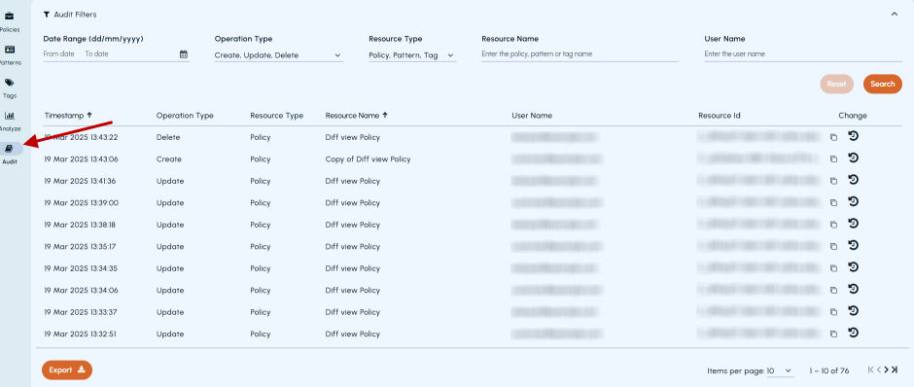View change for 13:41:36 Update row
This screenshot has height=387, width=914.
pyautogui.click(x=854, y=180)
